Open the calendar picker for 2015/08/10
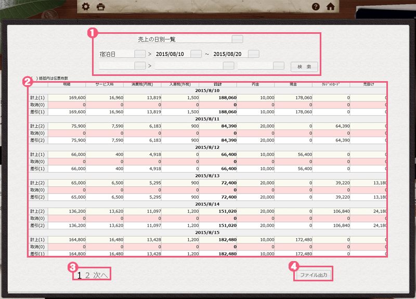The height and width of the screenshot is (299, 416). (x=196, y=54)
